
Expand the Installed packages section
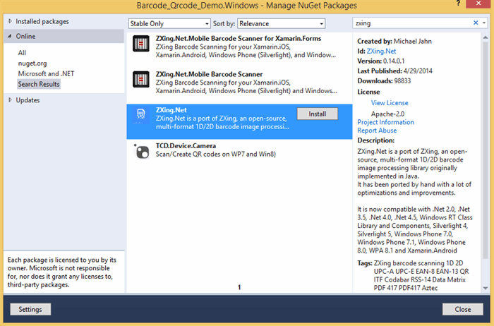10,21
